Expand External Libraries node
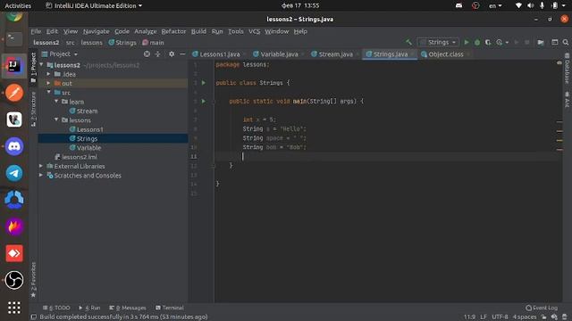 tap(42, 166)
